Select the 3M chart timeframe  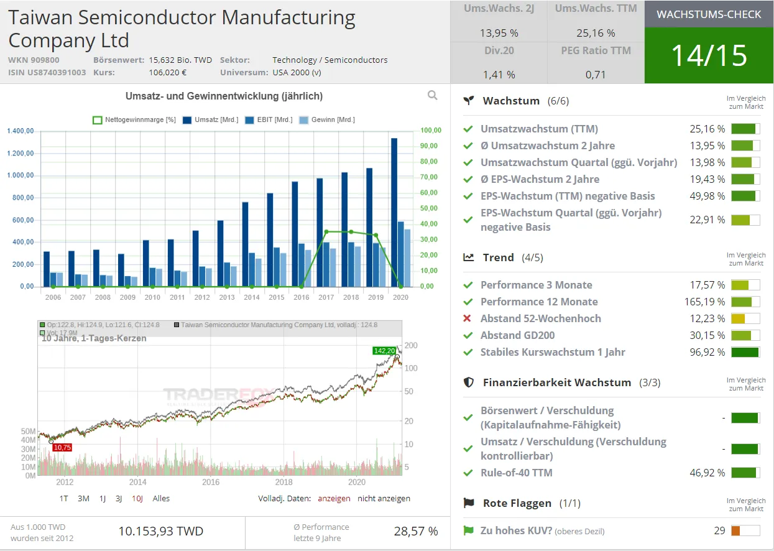coord(83,498)
